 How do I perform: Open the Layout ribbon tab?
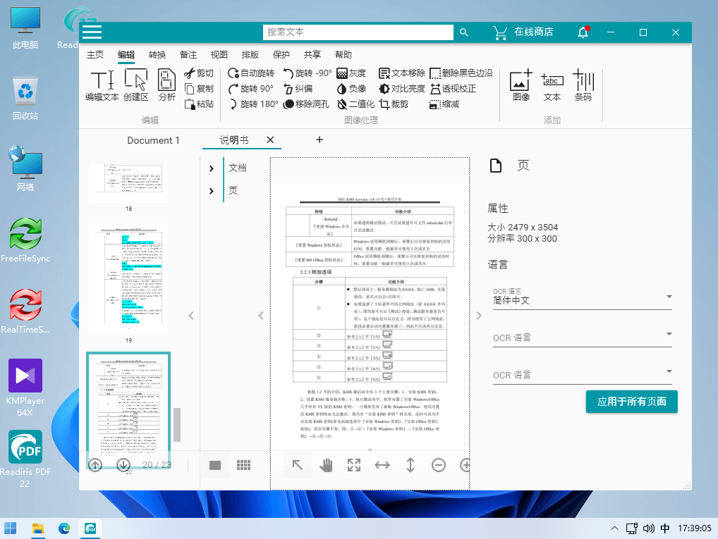[x=250, y=55]
